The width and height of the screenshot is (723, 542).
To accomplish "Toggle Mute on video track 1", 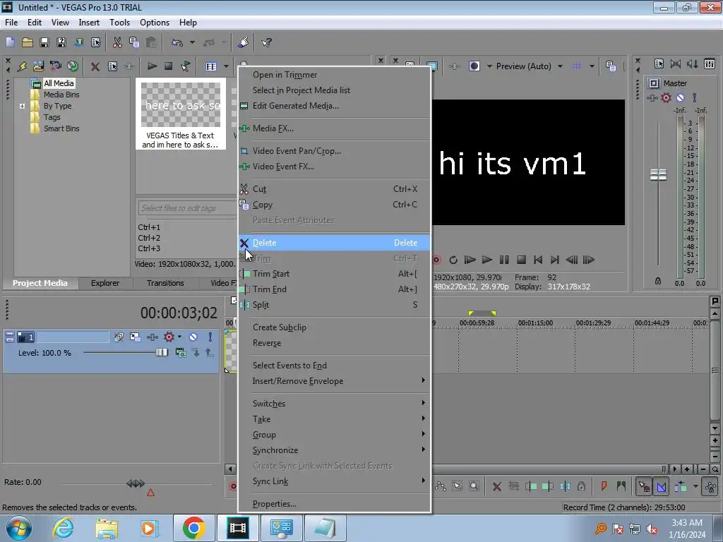I will [x=193, y=337].
